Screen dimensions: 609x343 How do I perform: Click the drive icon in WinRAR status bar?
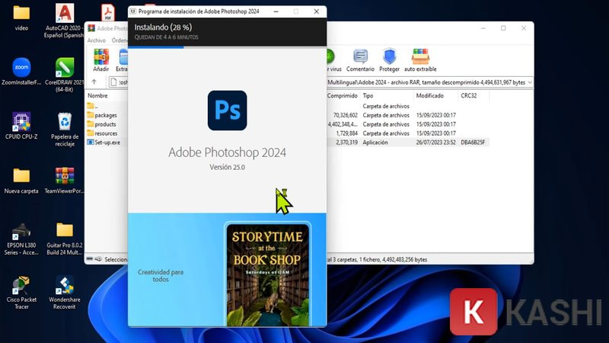coord(90,259)
